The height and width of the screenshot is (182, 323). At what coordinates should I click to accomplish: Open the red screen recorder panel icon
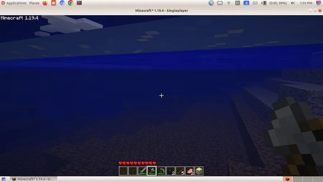79,3
